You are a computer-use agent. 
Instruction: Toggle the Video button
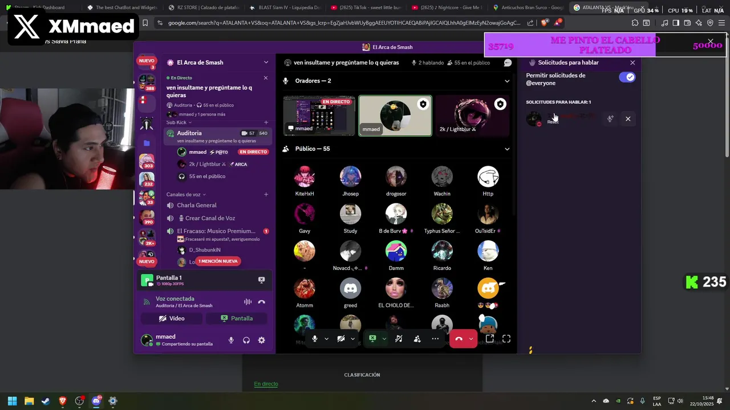click(172, 318)
